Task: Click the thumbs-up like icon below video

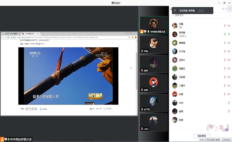Action: [91, 109]
